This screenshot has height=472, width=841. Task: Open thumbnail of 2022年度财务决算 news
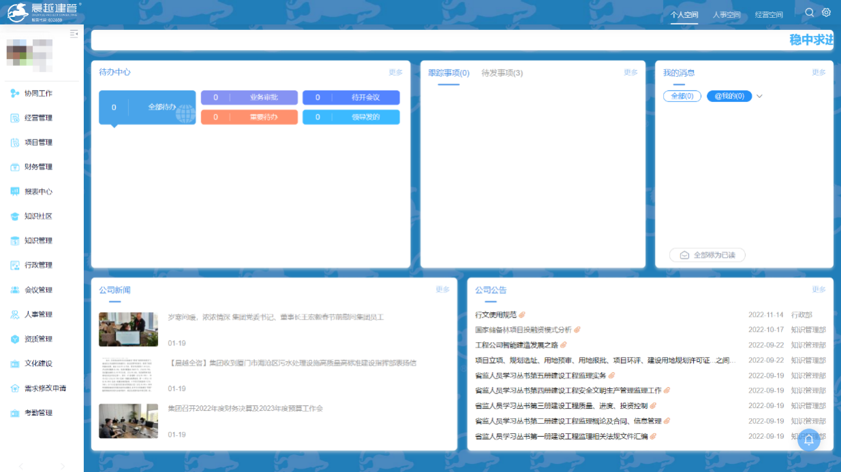click(x=128, y=421)
